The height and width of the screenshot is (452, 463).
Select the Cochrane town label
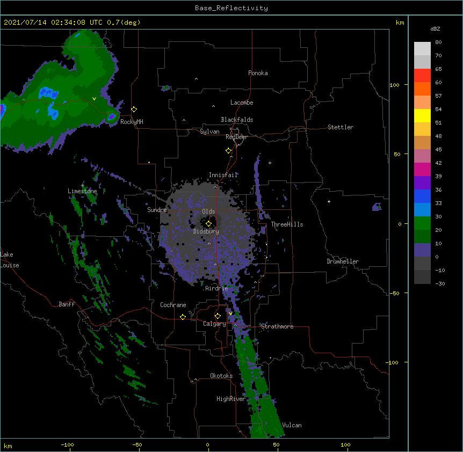(x=173, y=305)
